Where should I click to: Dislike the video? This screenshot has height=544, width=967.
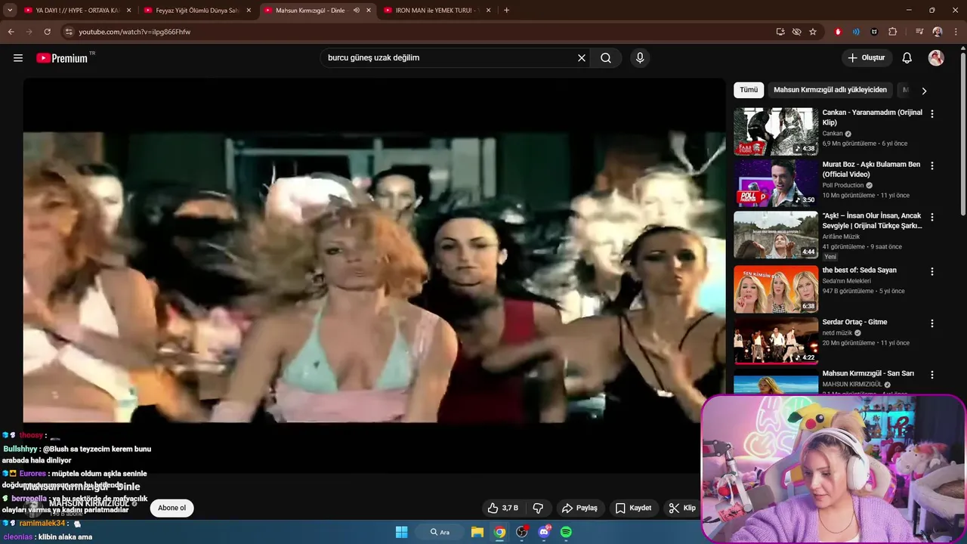[x=539, y=508]
